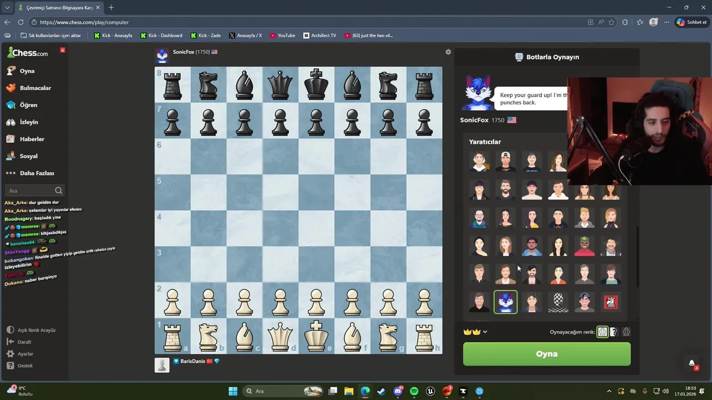Open browser extensions puzzle icon
Image resolution: width=712 pixels, height=400 pixels.
click(x=625, y=22)
